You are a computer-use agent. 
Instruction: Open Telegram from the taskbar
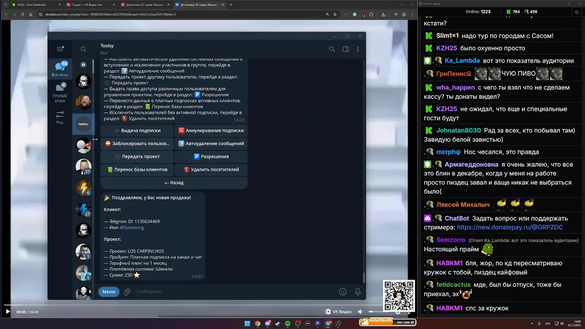[x=328, y=324]
